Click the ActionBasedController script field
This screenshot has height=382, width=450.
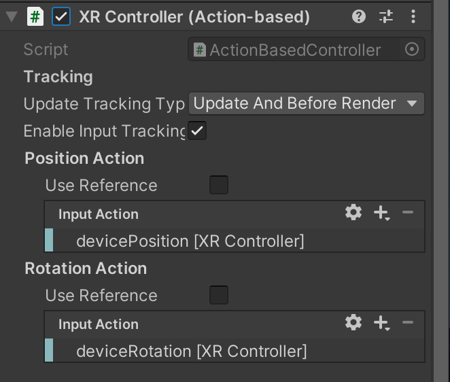306,50
